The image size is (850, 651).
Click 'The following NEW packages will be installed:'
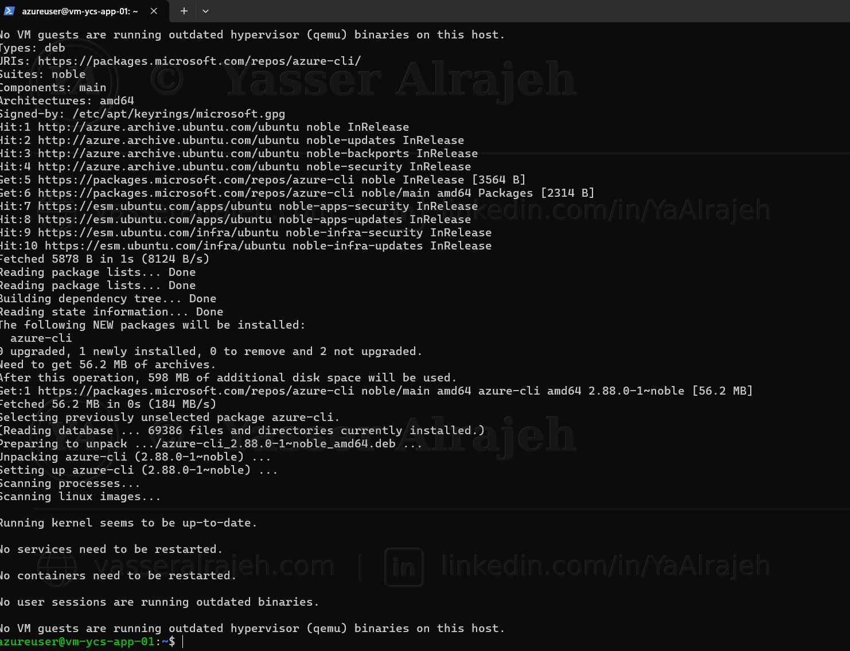153,325
